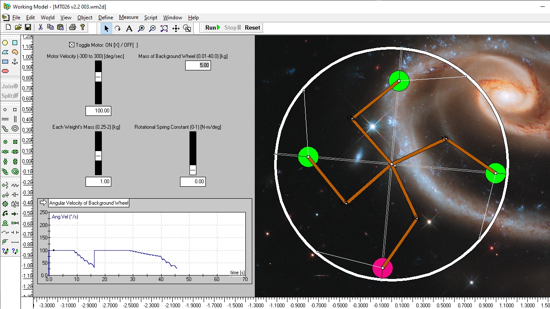Click the right green weight on the wheel
Screen dimensions: 550x309
[x=495, y=173]
